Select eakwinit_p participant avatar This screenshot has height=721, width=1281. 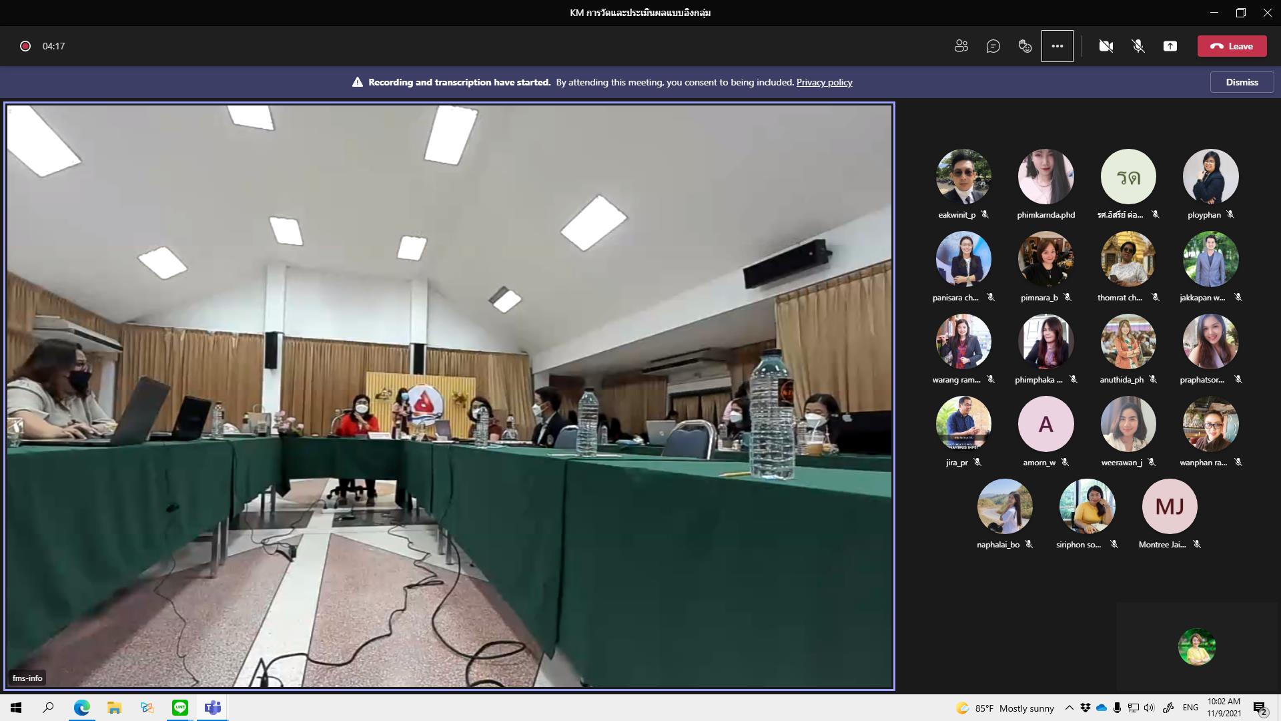point(963,176)
